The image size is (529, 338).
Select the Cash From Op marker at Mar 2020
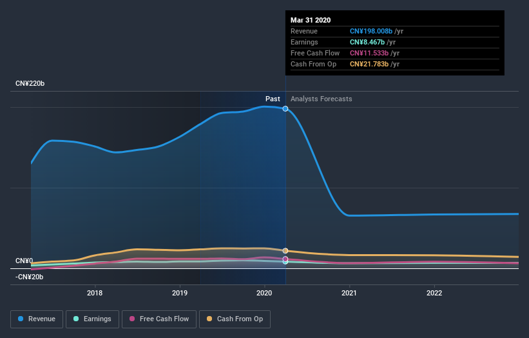[285, 250]
